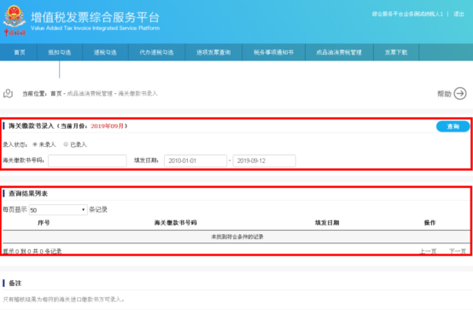
Task: Click the 首页 breadcrumb link
Action: (55, 94)
